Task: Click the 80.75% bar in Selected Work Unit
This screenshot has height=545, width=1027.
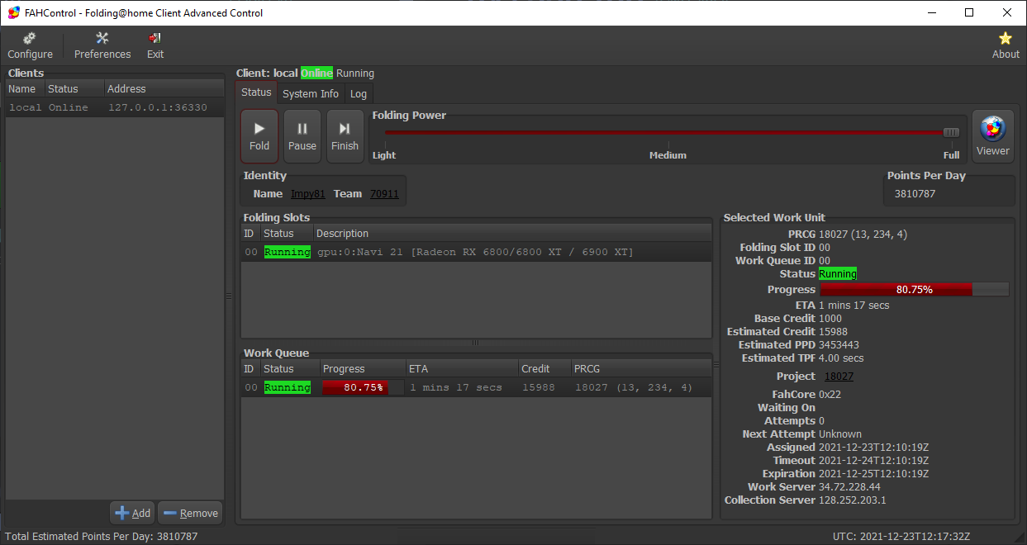Action: pos(914,290)
